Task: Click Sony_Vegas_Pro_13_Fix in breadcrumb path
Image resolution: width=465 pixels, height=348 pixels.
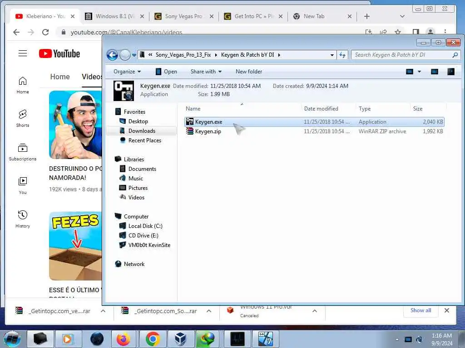Action: [x=183, y=55]
